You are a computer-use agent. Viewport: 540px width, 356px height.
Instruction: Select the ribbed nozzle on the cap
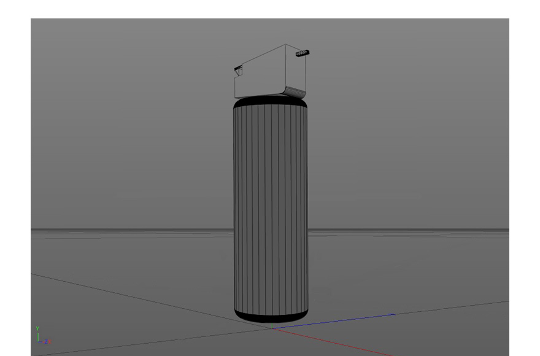pyautogui.click(x=303, y=53)
